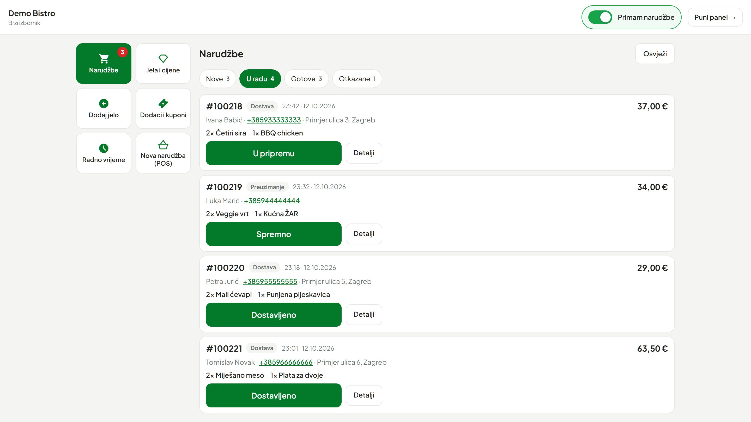Click order number #100220

tap(225, 268)
